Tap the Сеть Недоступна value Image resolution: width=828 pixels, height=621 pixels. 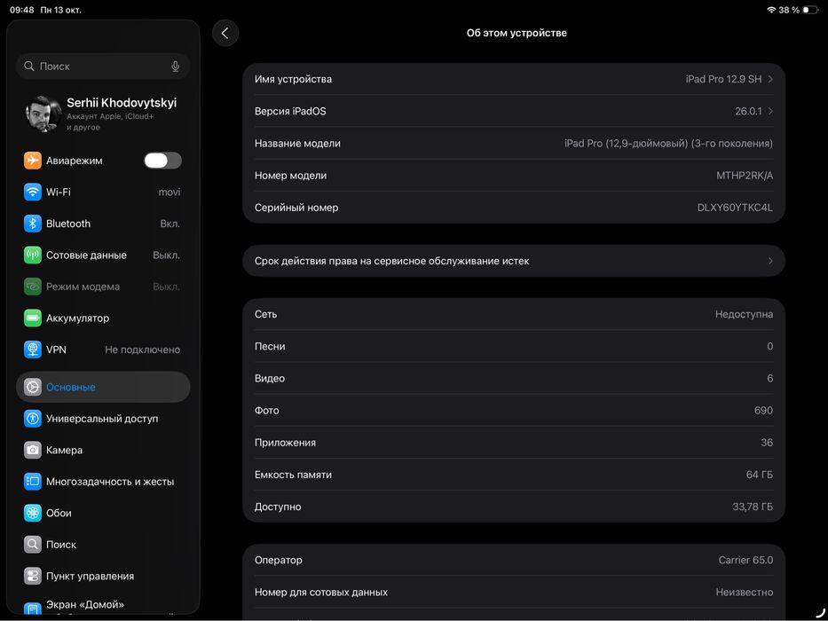click(x=744, y=314)
